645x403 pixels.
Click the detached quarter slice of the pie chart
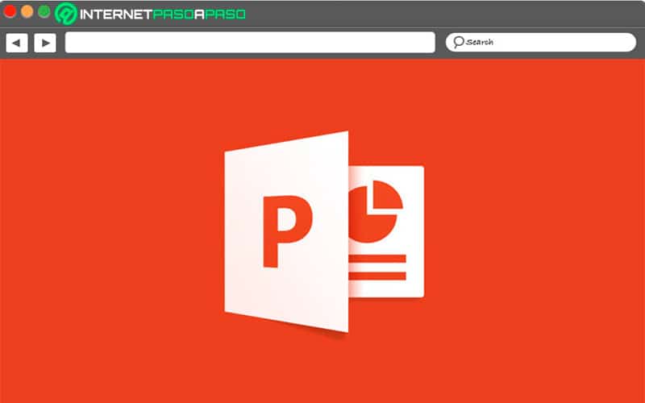click(x=388, y=195)
